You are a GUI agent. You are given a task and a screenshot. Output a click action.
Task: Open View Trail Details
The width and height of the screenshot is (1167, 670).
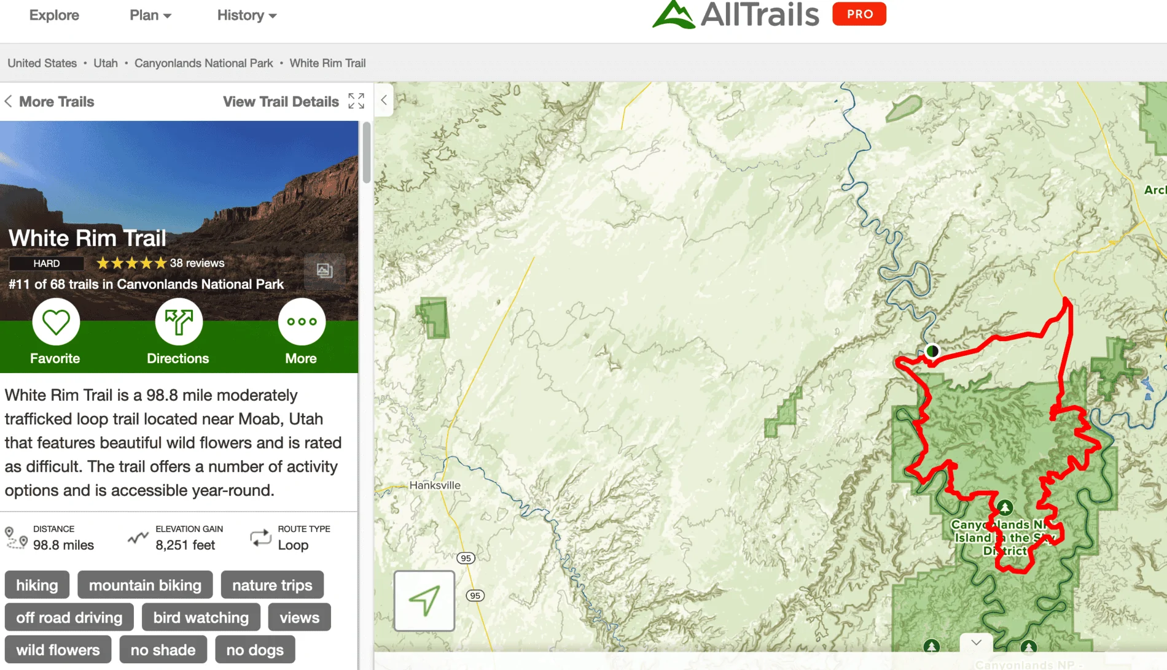281,101
